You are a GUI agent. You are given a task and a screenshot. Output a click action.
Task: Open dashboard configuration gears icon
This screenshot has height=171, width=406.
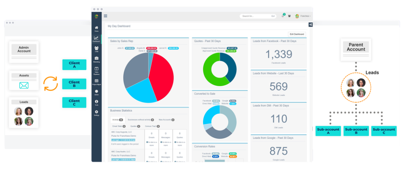[311, 25]
